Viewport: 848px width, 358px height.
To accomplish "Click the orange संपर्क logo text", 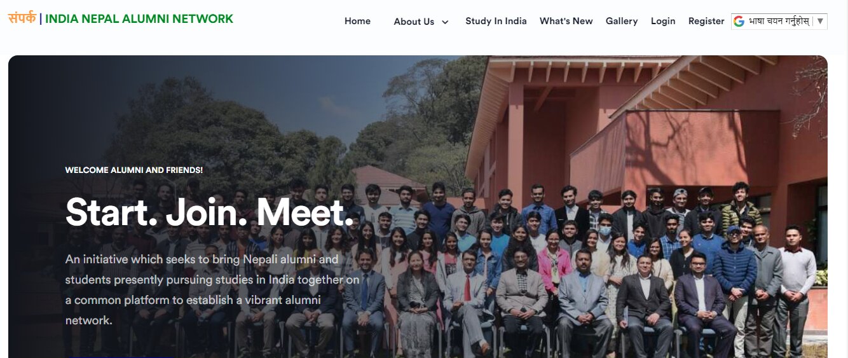I will point(22,18).
